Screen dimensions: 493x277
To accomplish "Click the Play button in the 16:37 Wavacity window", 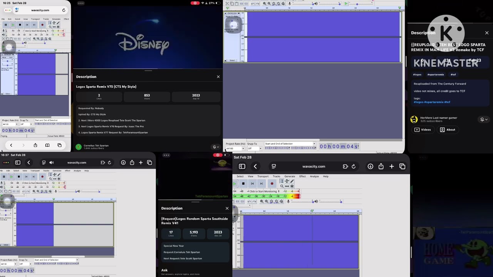I will click(x=11, y=177).
